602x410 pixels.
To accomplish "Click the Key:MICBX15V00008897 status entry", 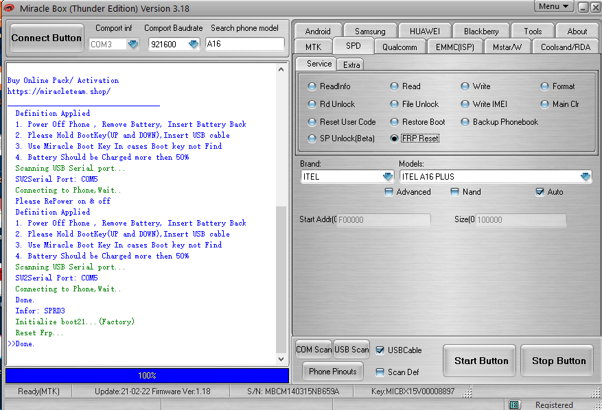I will [x=413, y=391].
